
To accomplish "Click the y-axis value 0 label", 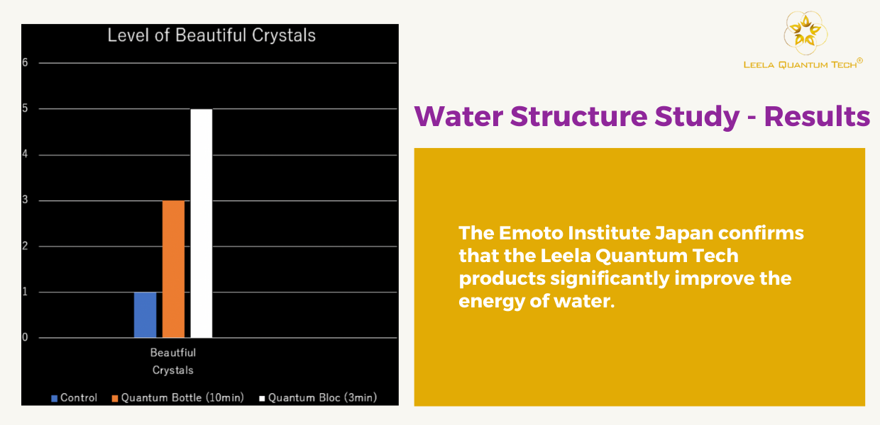I will [x=25, y=338].
